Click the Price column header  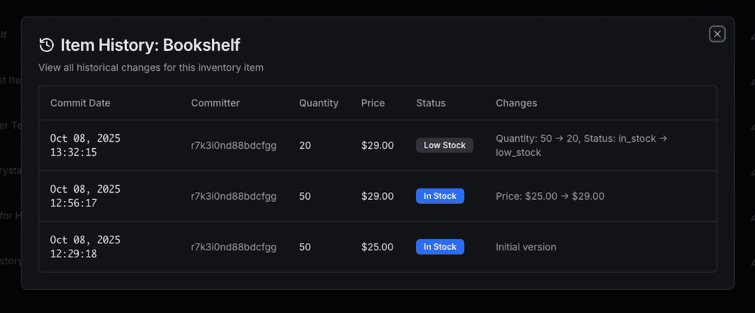coord(373,103)
